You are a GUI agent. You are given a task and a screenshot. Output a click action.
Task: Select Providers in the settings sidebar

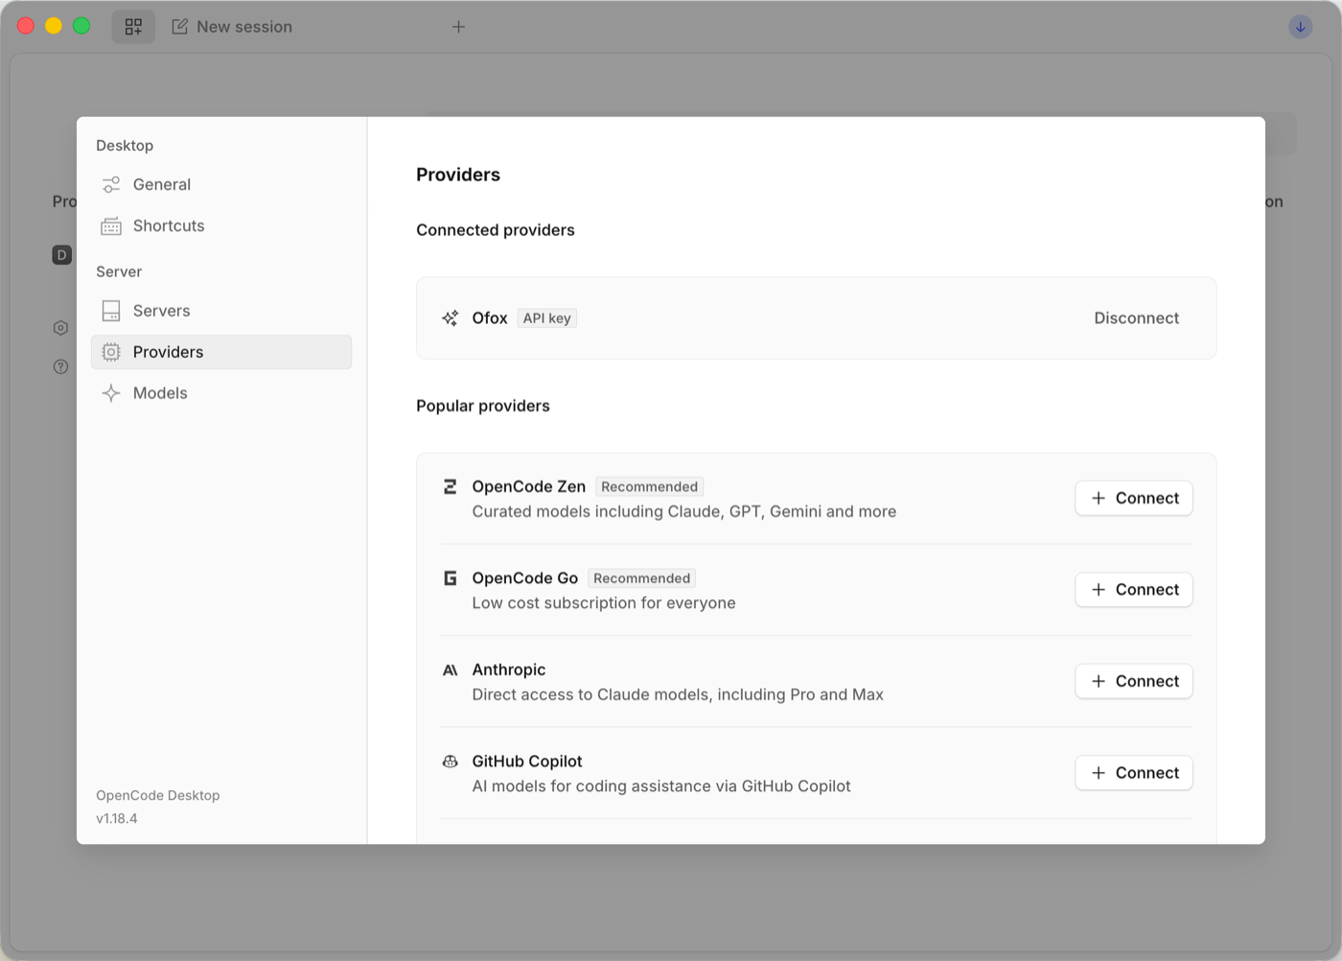(221, 352)
